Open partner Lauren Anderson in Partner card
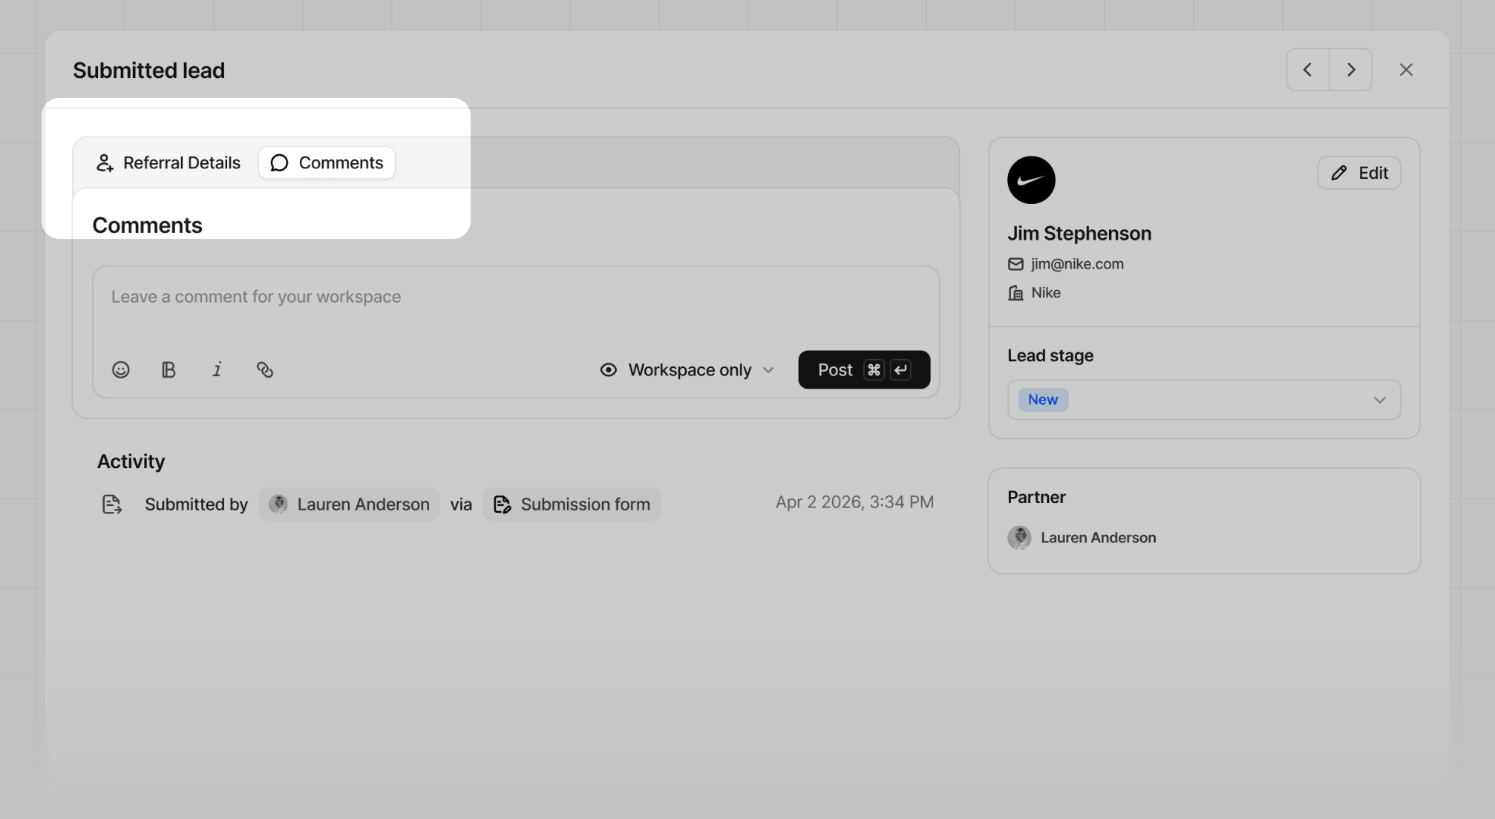Screen dimensions: 1495x819 pos(1082,538)
